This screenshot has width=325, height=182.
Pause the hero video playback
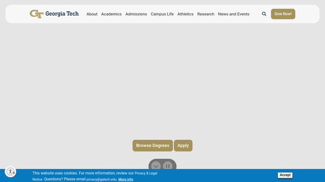coord(168,166)
